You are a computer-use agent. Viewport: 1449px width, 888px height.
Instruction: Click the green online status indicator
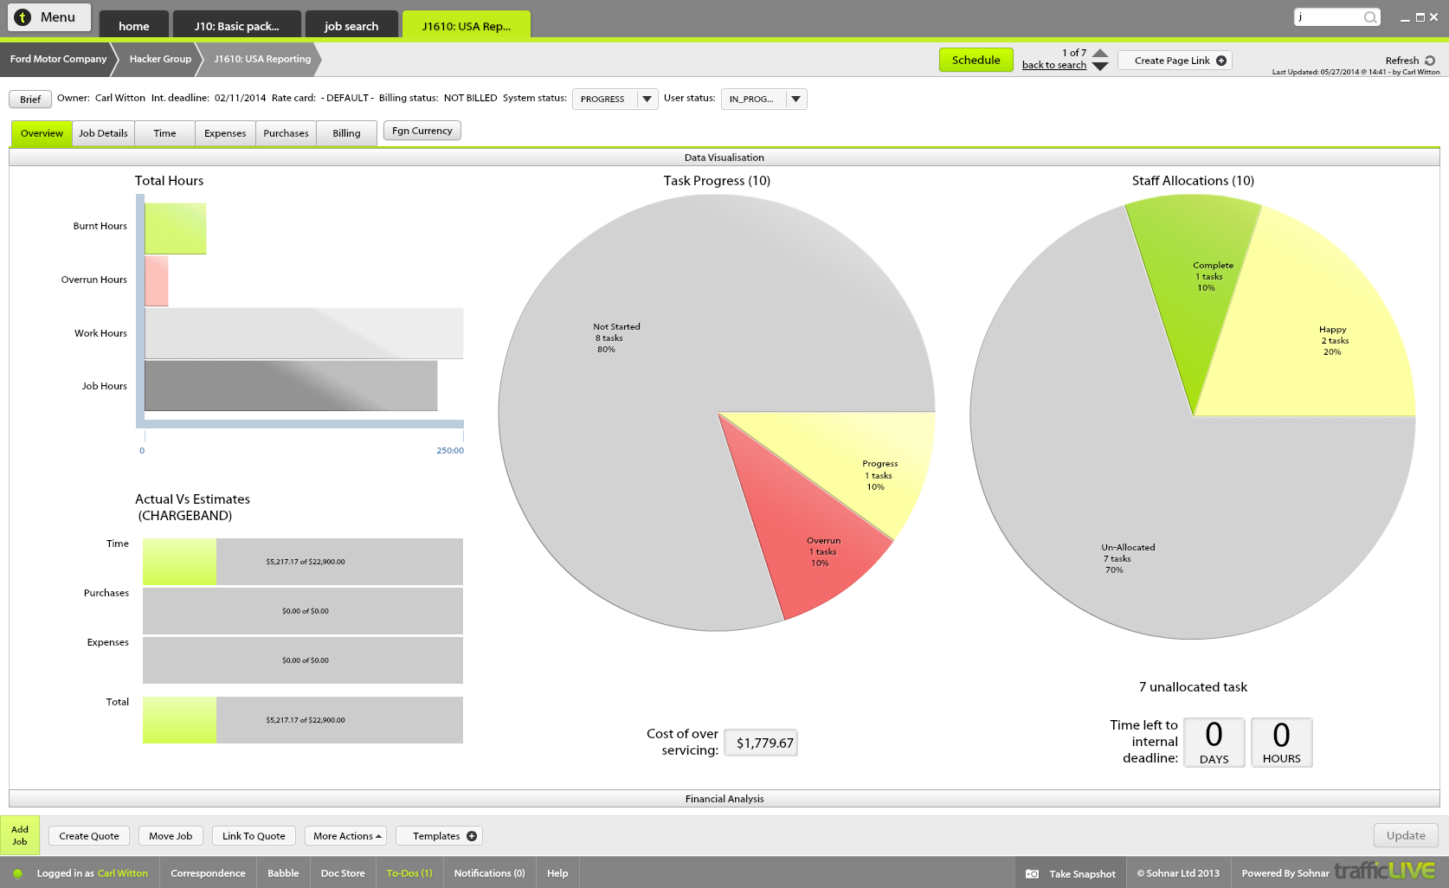point(17,874)
